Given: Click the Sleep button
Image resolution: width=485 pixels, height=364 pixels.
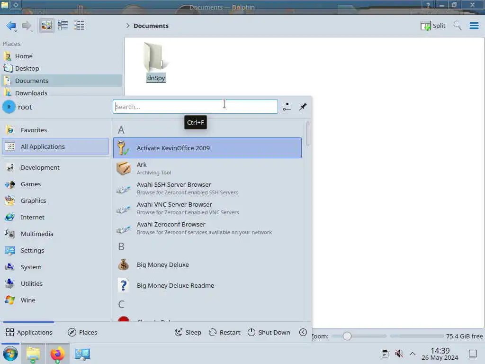Looking at the screenshot, I should click(x=188, y=332).
